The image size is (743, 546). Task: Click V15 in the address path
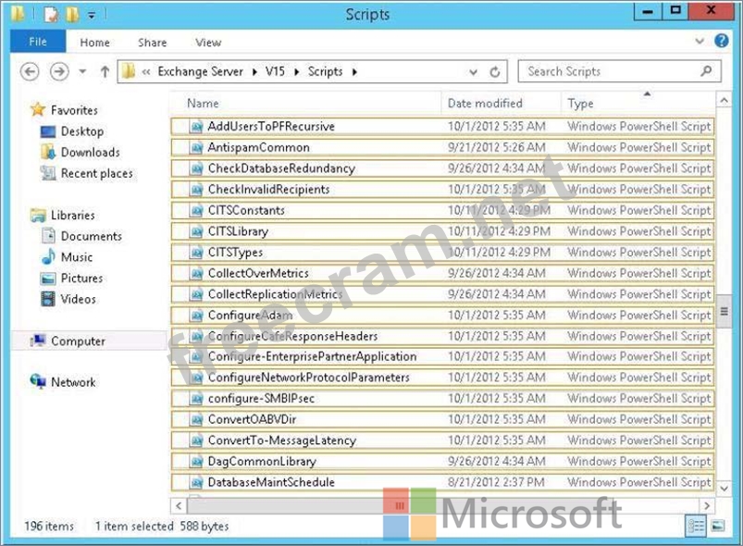(275, 71)
